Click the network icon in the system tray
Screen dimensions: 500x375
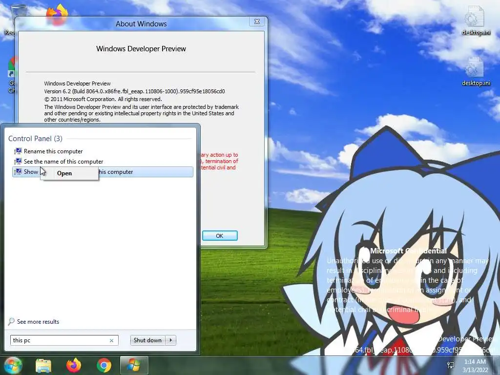(x=451, y=365)
